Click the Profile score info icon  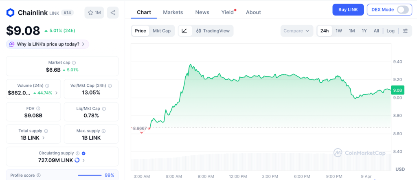pyautogui.click(x=38, y=175)
